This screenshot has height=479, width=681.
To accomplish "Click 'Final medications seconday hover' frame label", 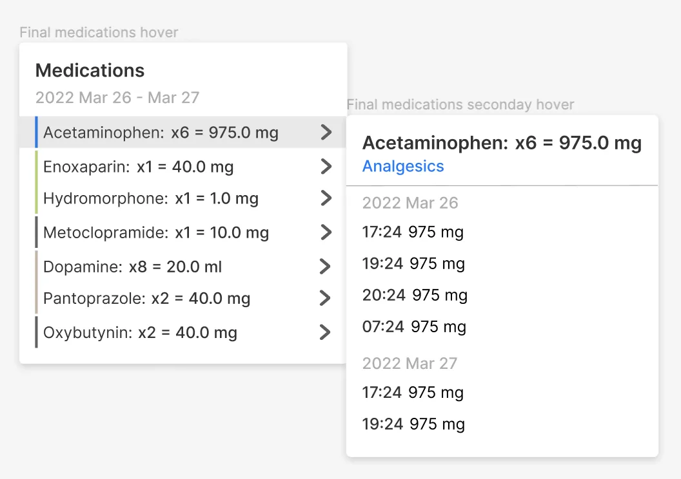I will (460, 104).
